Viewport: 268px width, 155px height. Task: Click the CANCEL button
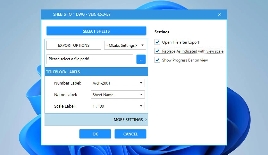coord(130,134)
